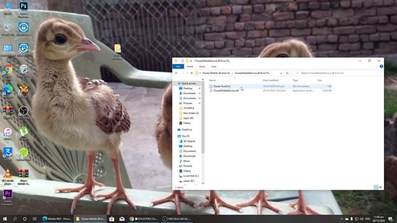Screen dimensions: 397x223
Task: Open Quick Access Toolbar customize dropdown
Action: pyautogui.click(x=190, y=61)
